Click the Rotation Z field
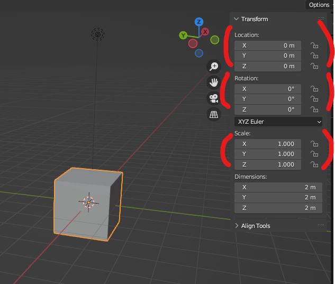335x284 pixels. tap(268, 109)
